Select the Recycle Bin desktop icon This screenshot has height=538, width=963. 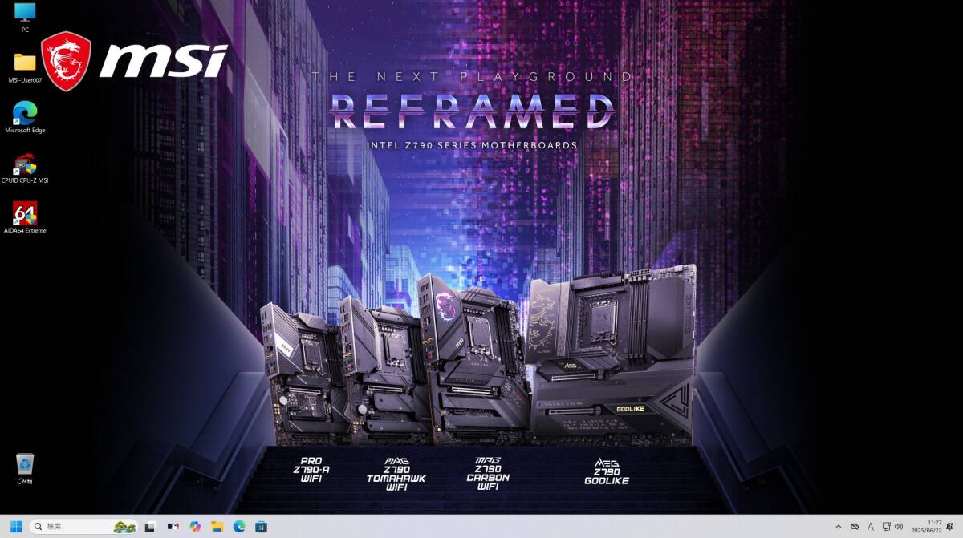tap(25, 469)
